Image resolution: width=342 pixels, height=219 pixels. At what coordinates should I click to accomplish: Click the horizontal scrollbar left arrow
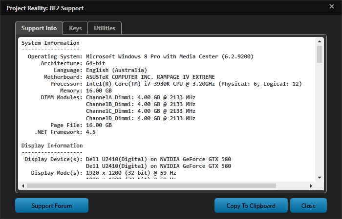click(22, 185)
